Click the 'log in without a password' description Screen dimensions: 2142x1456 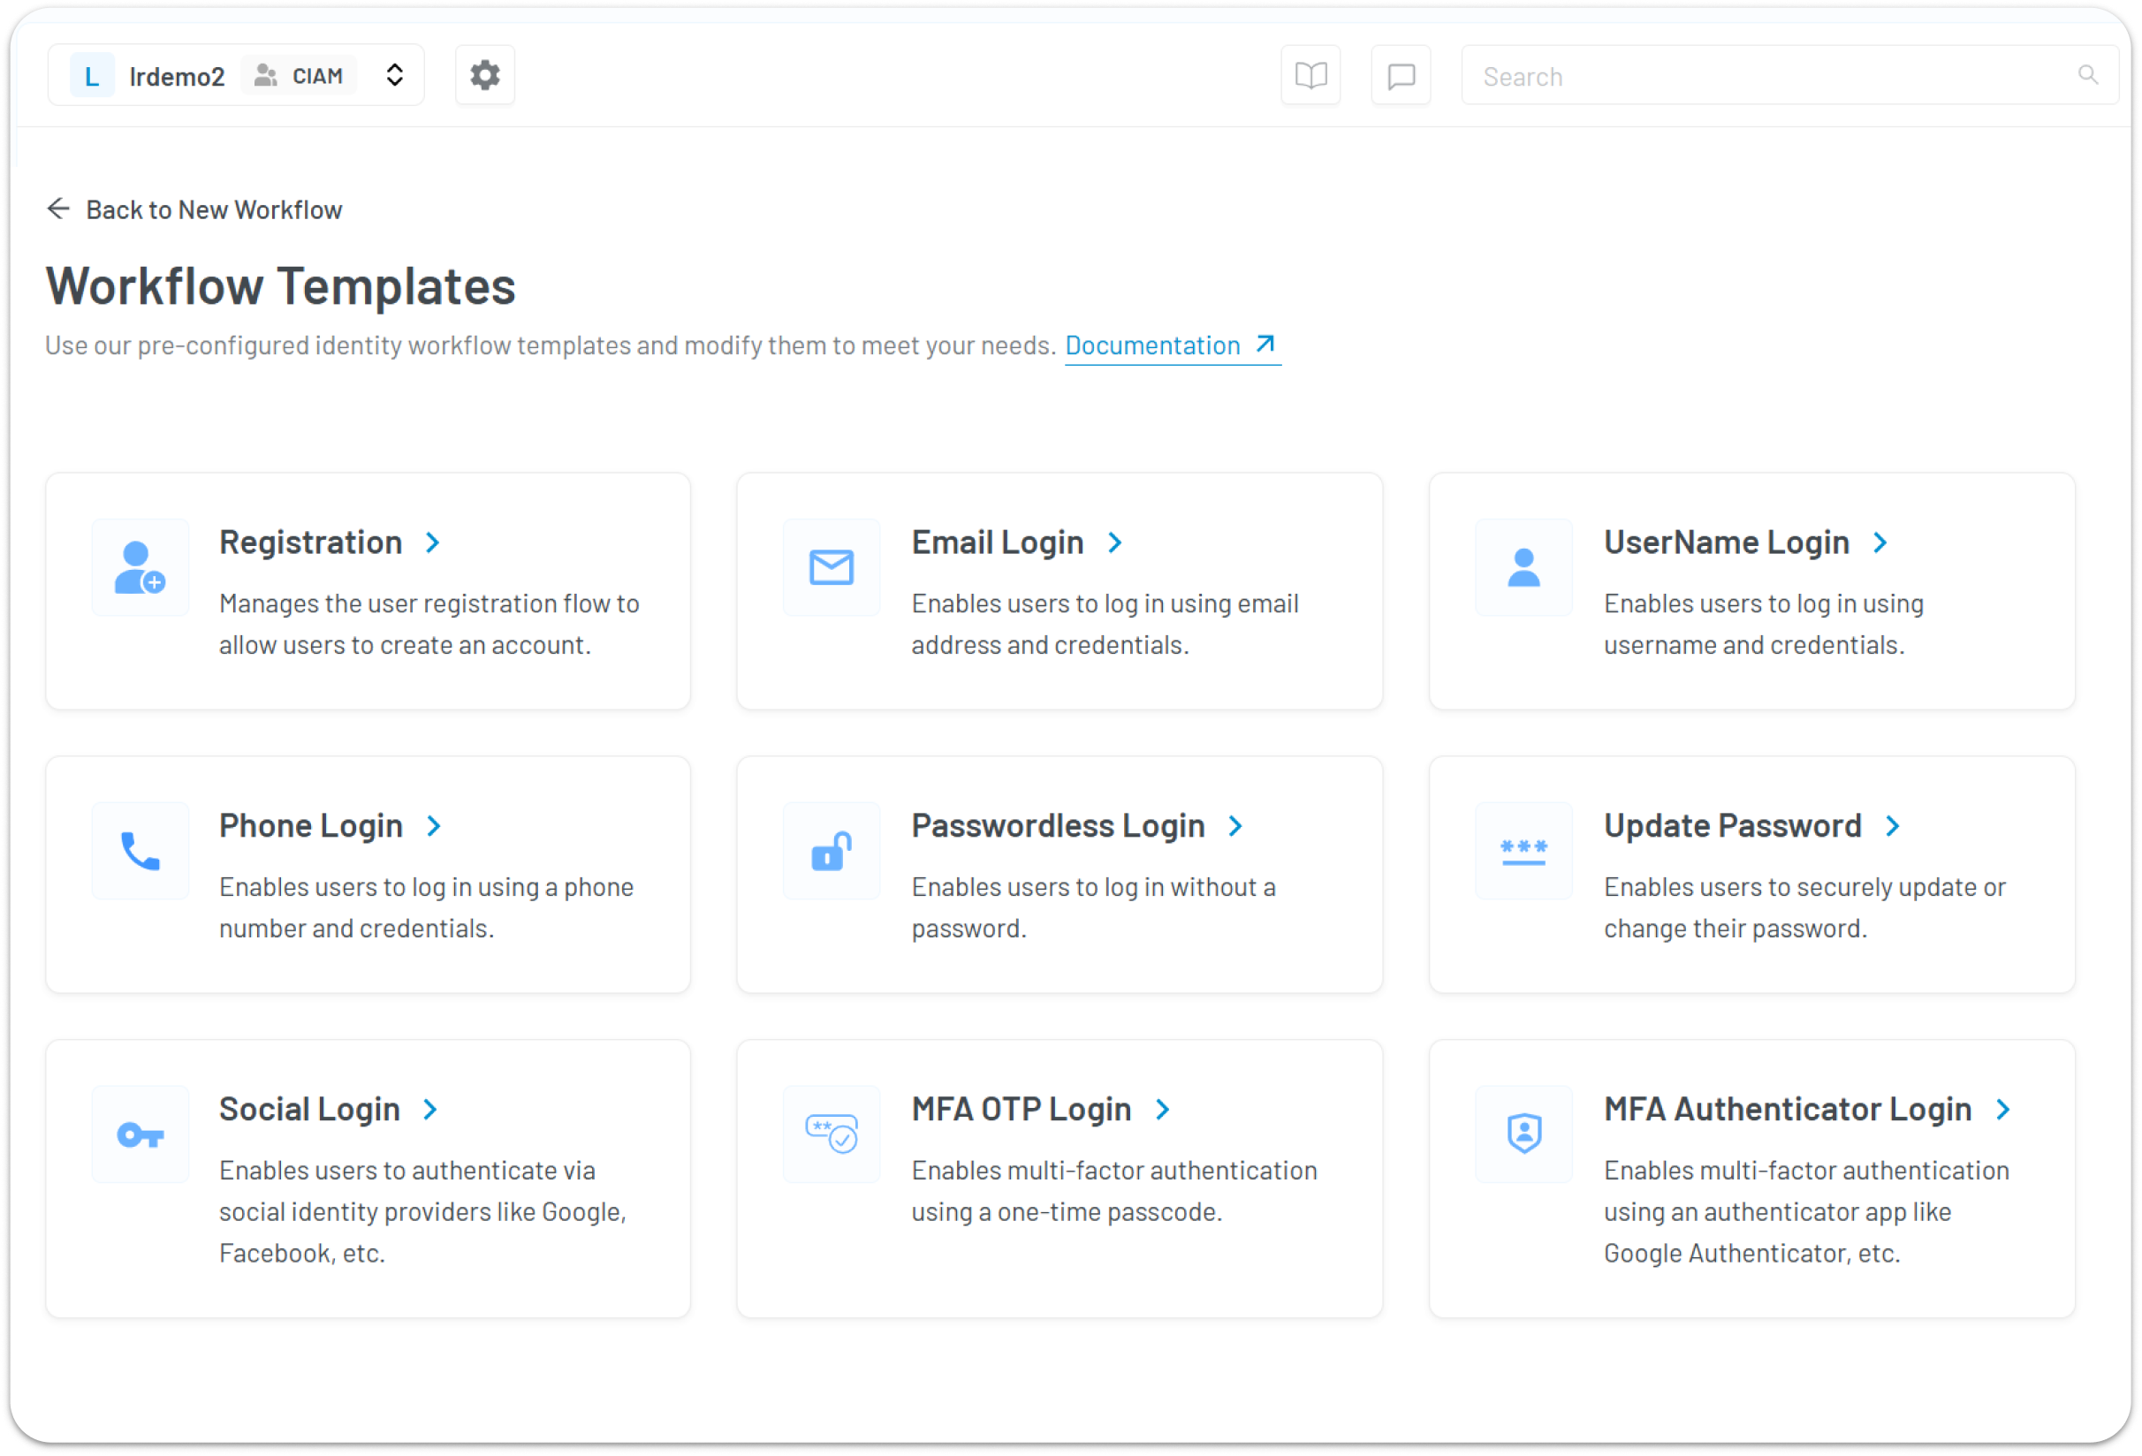1093,907
